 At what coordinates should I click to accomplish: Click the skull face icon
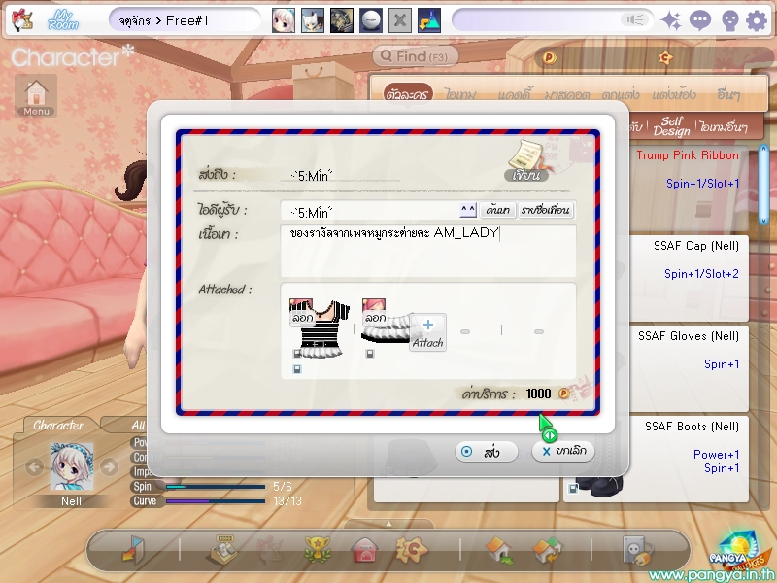tap(730, 21)
